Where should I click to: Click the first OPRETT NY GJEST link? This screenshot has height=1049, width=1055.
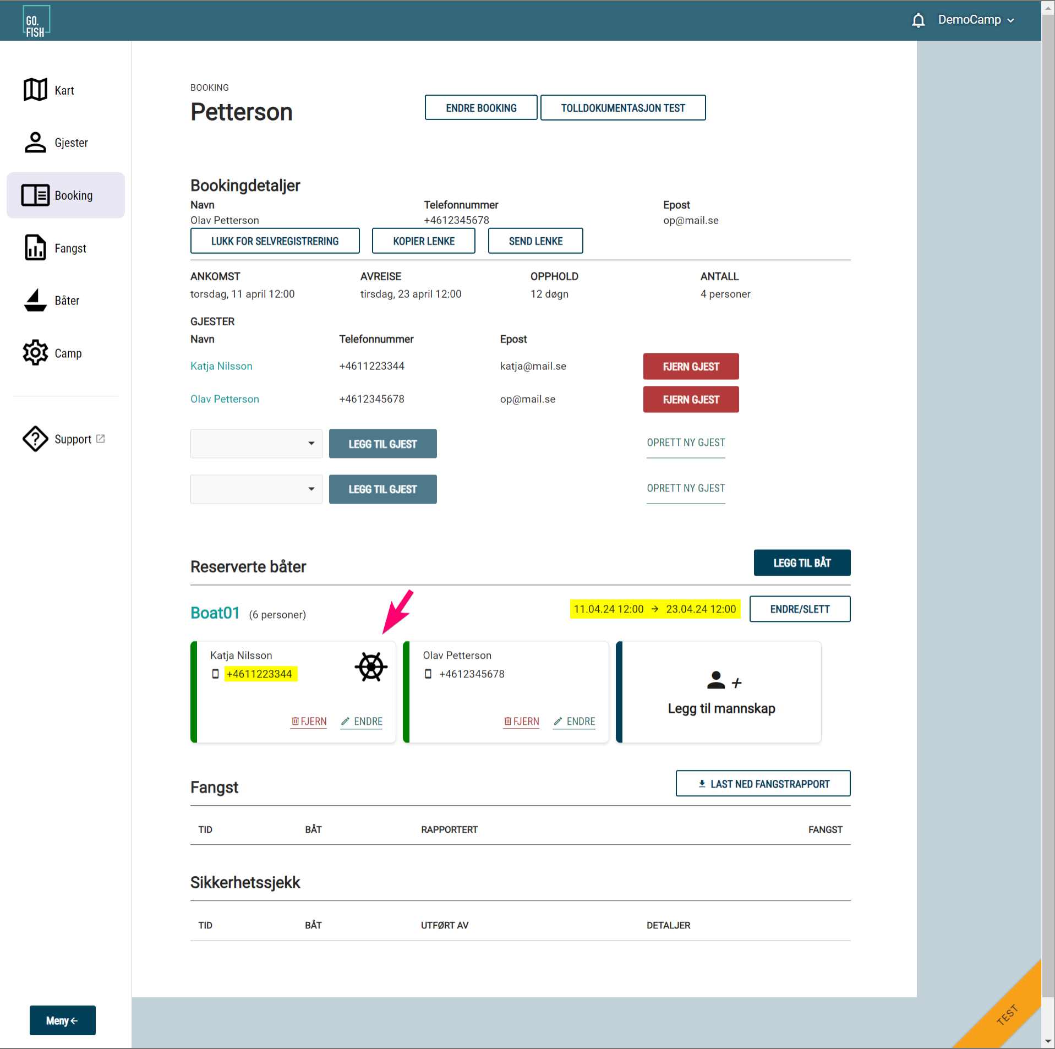pyautogui.click(x=686, y=442)
